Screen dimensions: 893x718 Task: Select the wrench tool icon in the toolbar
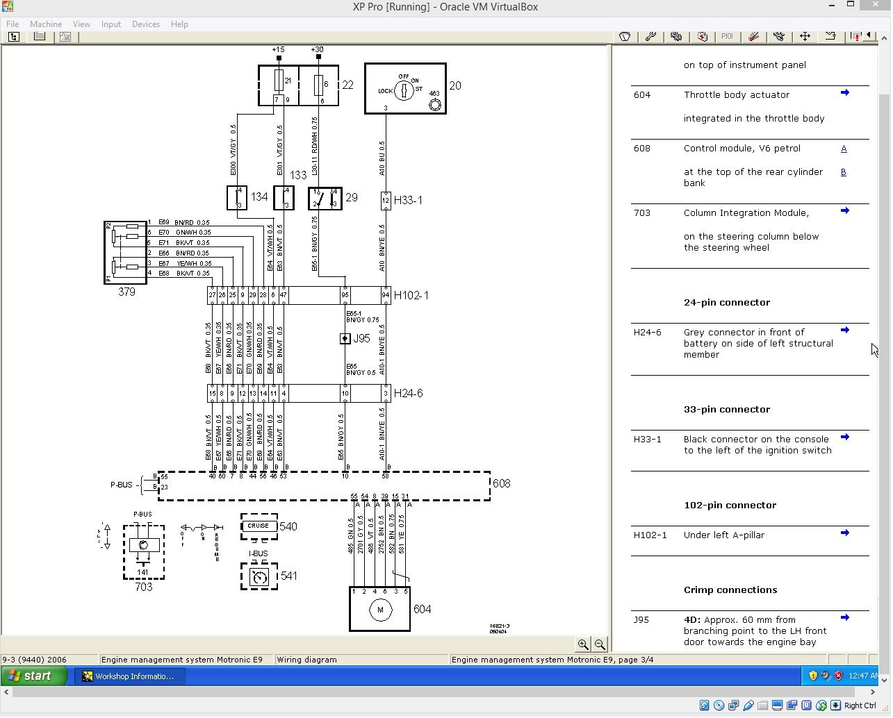tap(650, 36)
